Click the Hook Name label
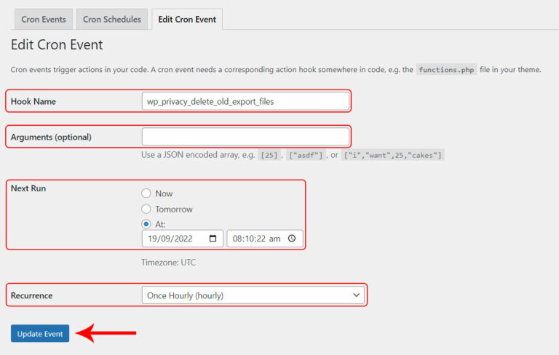 click(33, 101)
